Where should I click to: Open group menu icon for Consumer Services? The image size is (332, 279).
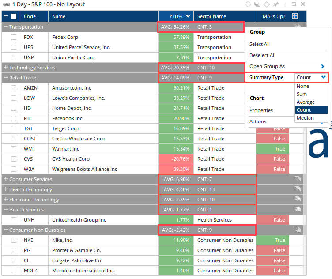pyautogui.click(x=298, y=179)
